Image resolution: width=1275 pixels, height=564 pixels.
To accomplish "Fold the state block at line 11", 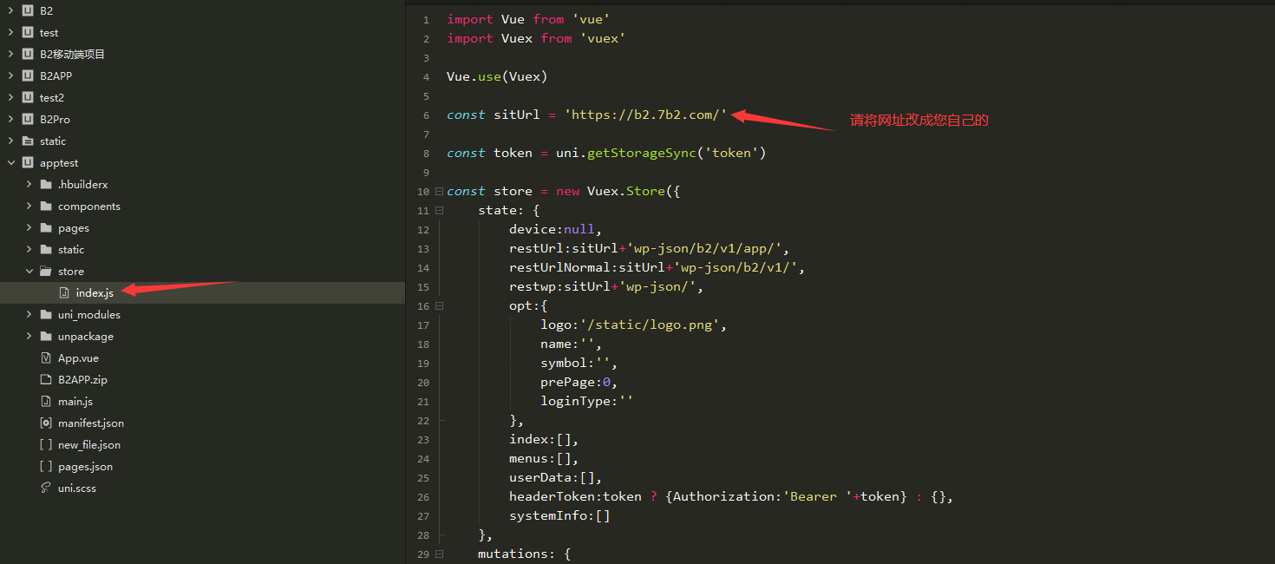I will click(440, 211).
